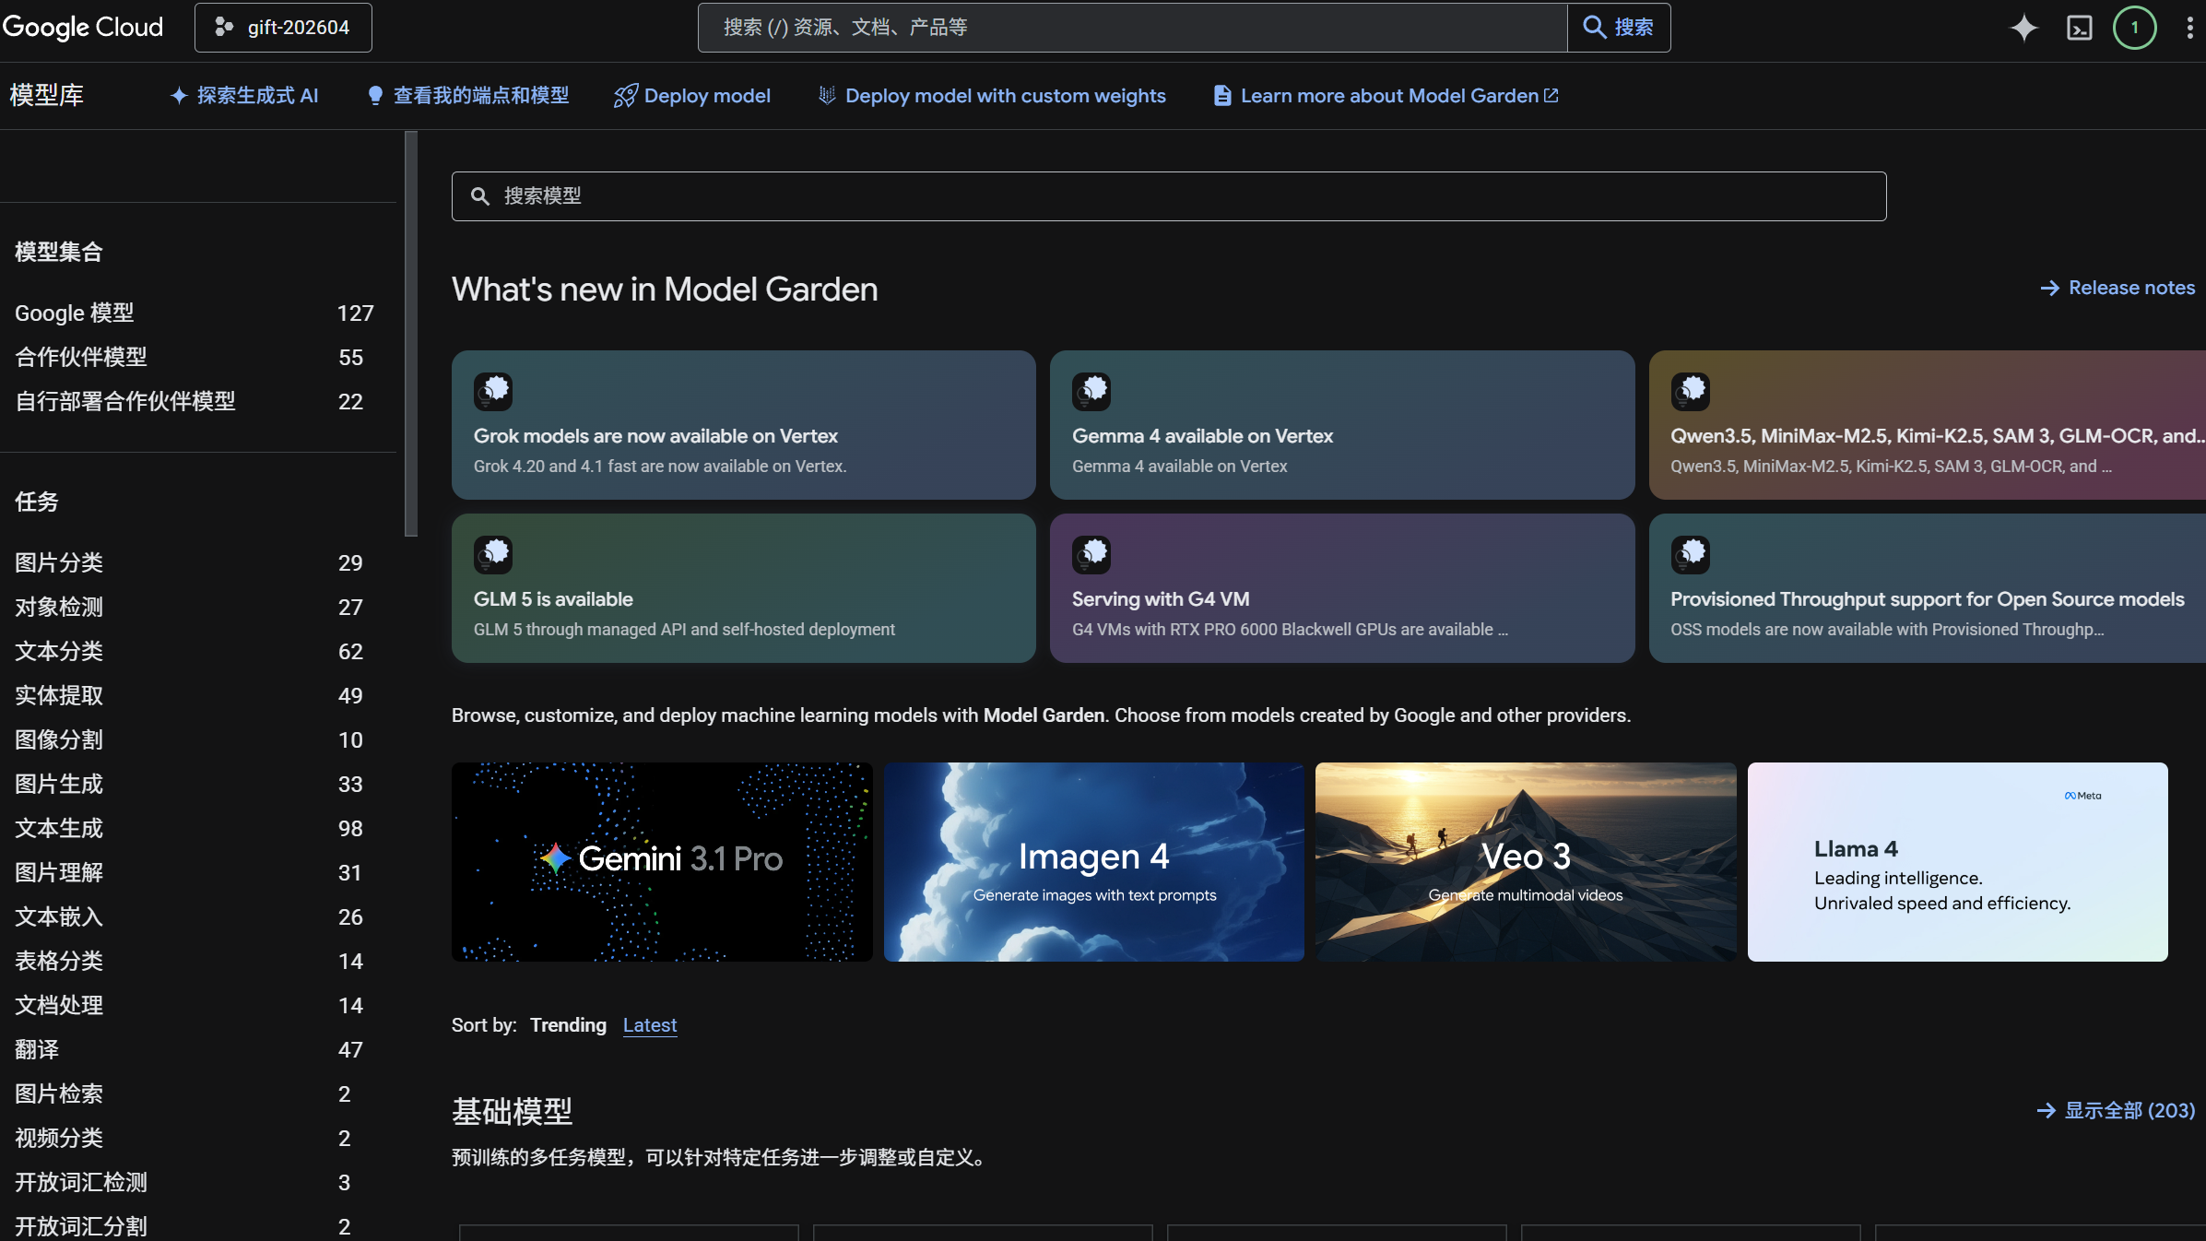Open Gemma 4 available on Vertex card
The height and width of the screenshot is (1241, 2206).
pos(1342,425)
